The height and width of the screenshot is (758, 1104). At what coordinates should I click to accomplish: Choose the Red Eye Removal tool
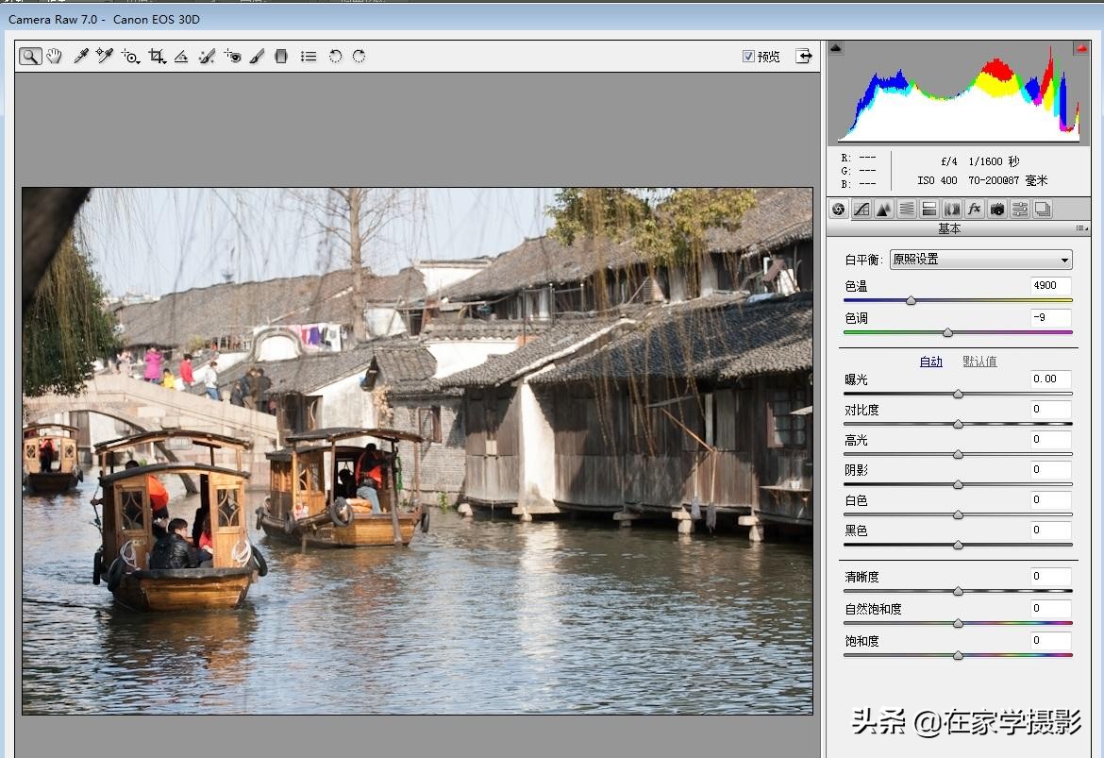click(x=233, y=57)
